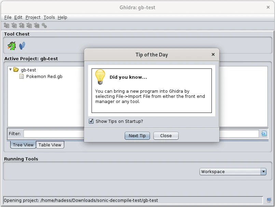Click the Next Tip button
The height and width of the screenshot is (207, 275).
(137, 135)
